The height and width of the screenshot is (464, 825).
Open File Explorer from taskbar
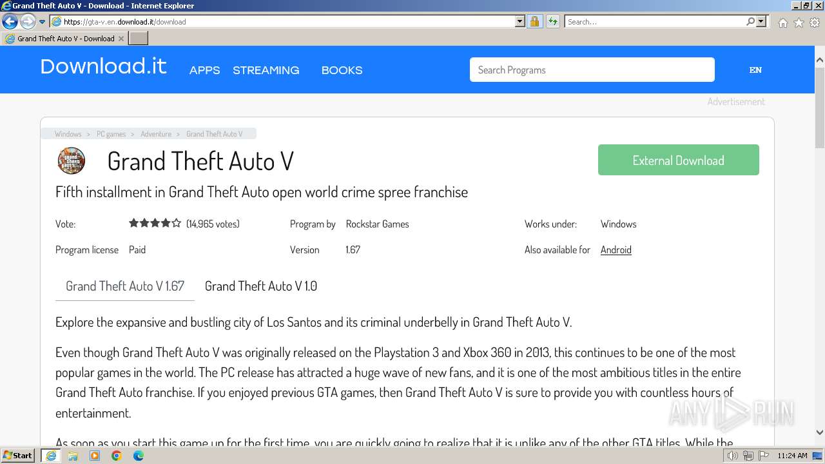(72, 456)
